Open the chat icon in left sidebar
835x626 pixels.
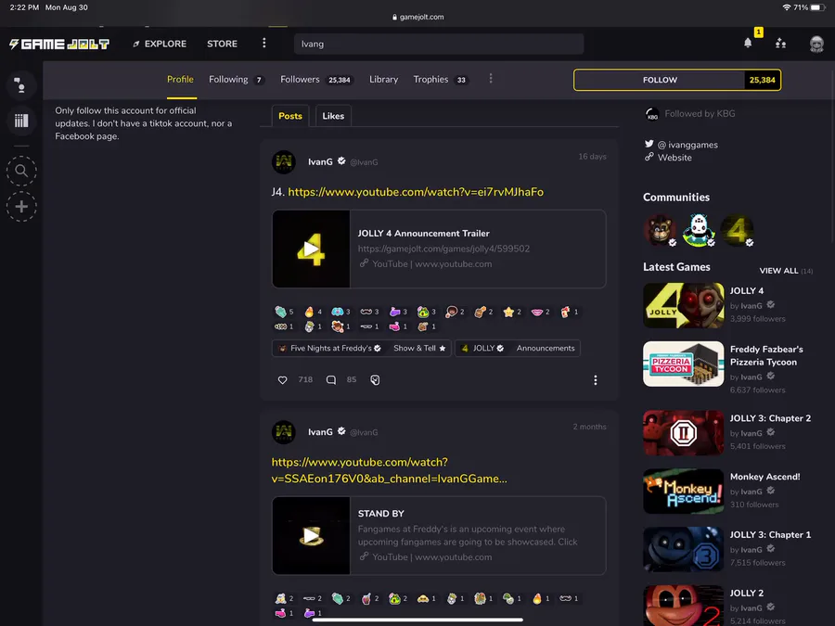[x=21, y=85]
